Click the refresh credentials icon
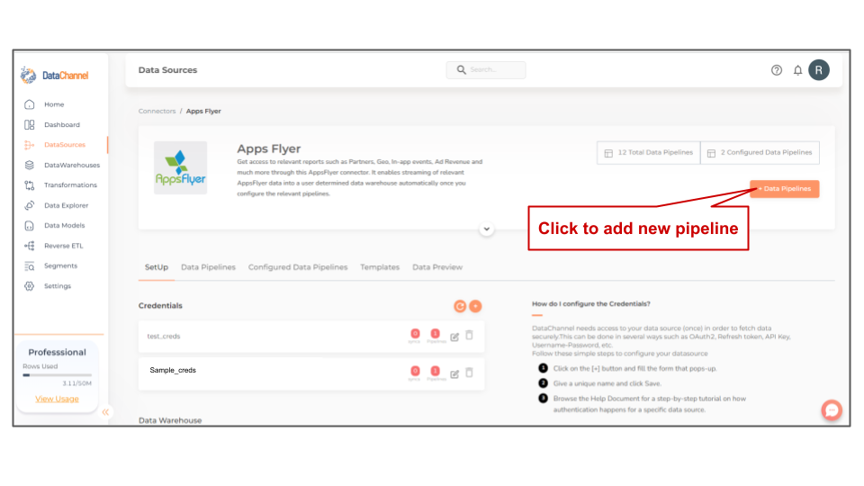Screen dimensions: 864x486 click(x=460, y=306)
